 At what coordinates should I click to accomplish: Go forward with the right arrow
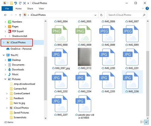(x=11, y=15)
